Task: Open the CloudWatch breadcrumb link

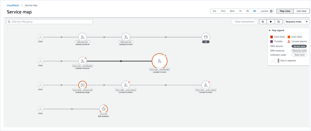Action: click(x=13, y=5)
